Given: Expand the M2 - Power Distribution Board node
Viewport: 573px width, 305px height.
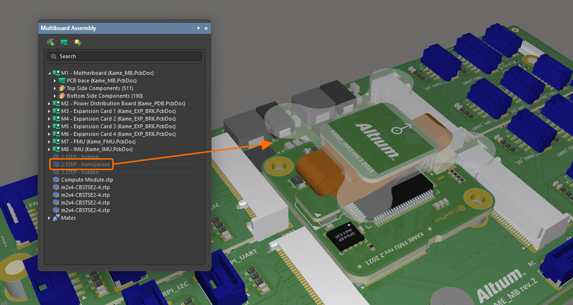Looking at the screenshot, I should tap(49, 103).
